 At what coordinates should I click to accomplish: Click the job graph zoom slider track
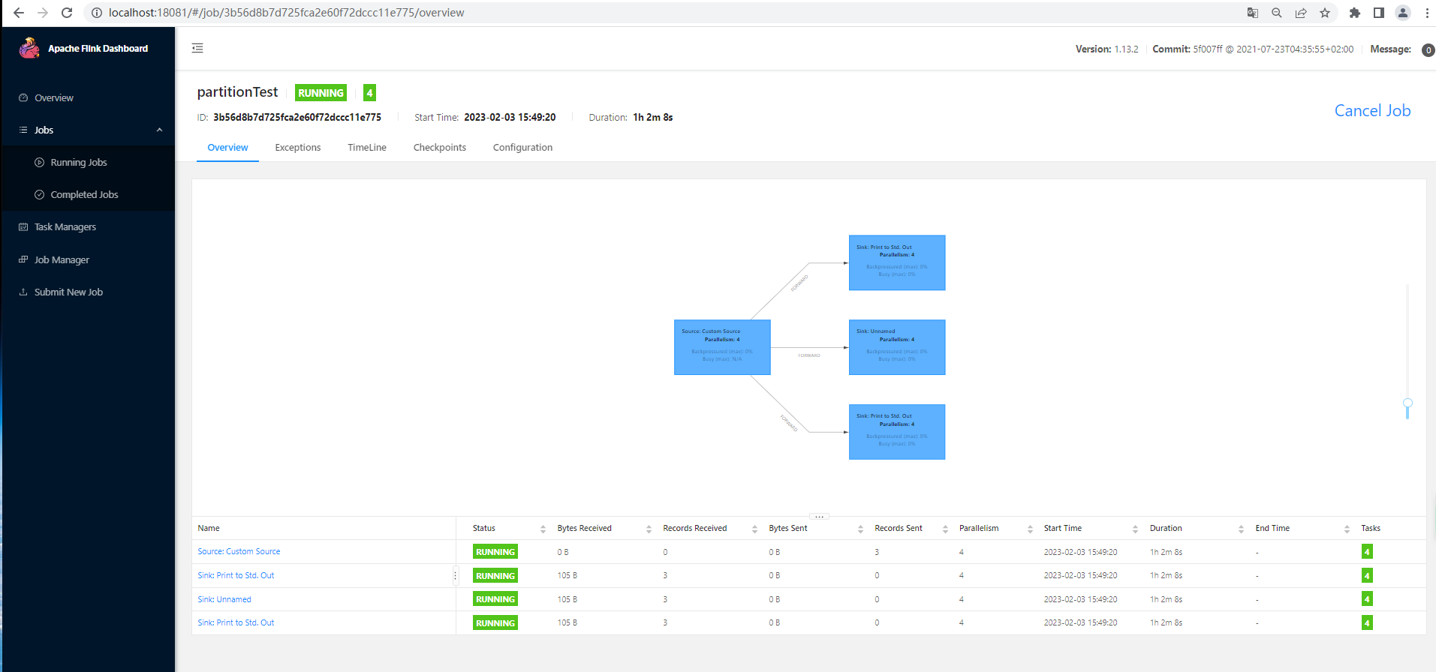click(1407, 351)
